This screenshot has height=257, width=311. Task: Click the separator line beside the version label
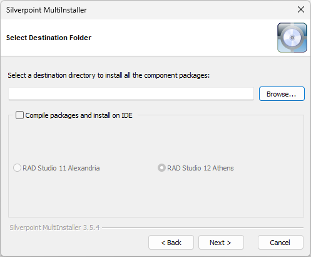[203, 228]
